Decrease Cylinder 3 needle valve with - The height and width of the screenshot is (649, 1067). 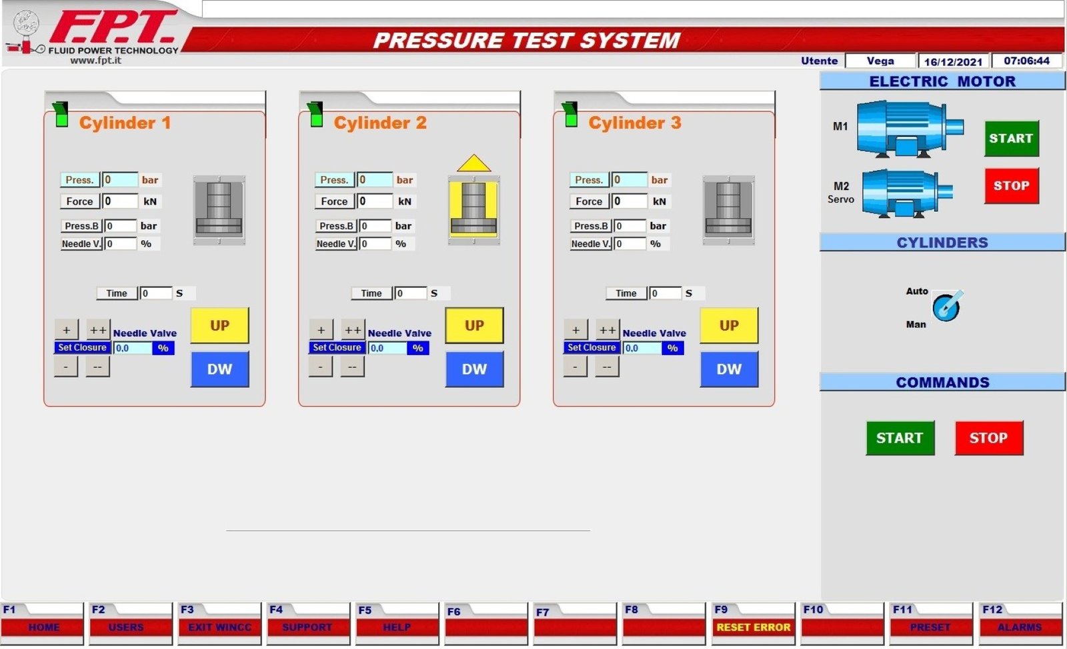tap(576, 366)
